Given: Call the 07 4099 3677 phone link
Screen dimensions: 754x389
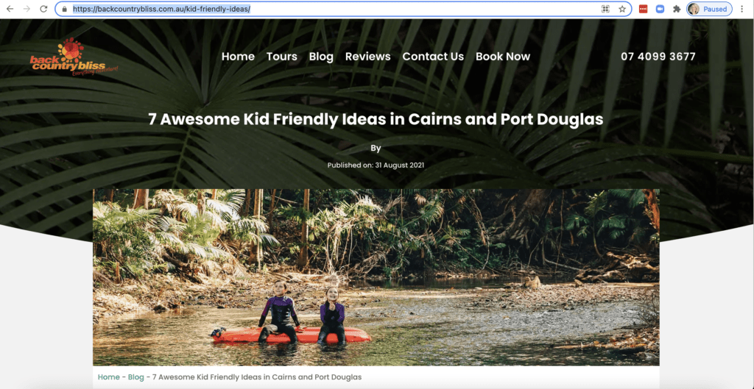Looking at the screenshot, I should 658,57.
